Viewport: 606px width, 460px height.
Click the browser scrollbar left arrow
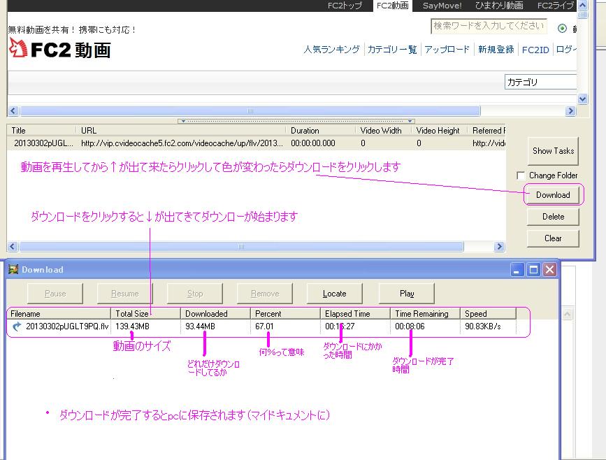pyautogui.click(x=13, y=111)
